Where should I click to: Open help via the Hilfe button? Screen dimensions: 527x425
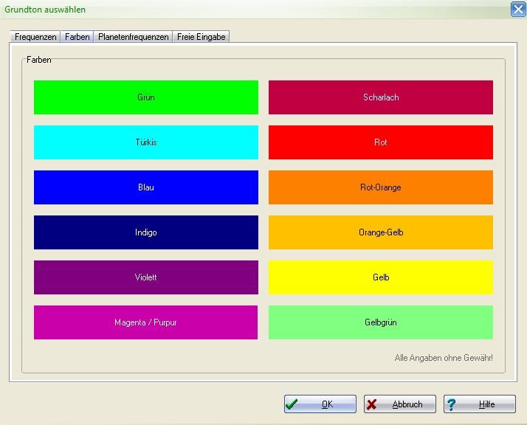[479, 404]
